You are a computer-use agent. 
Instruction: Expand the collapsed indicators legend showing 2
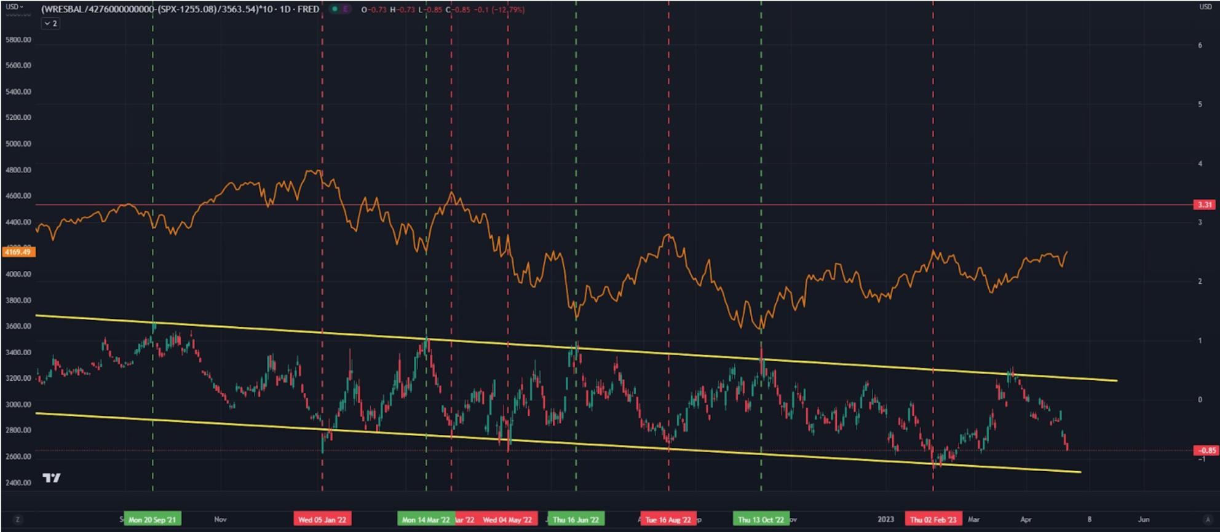pos(50,23)
